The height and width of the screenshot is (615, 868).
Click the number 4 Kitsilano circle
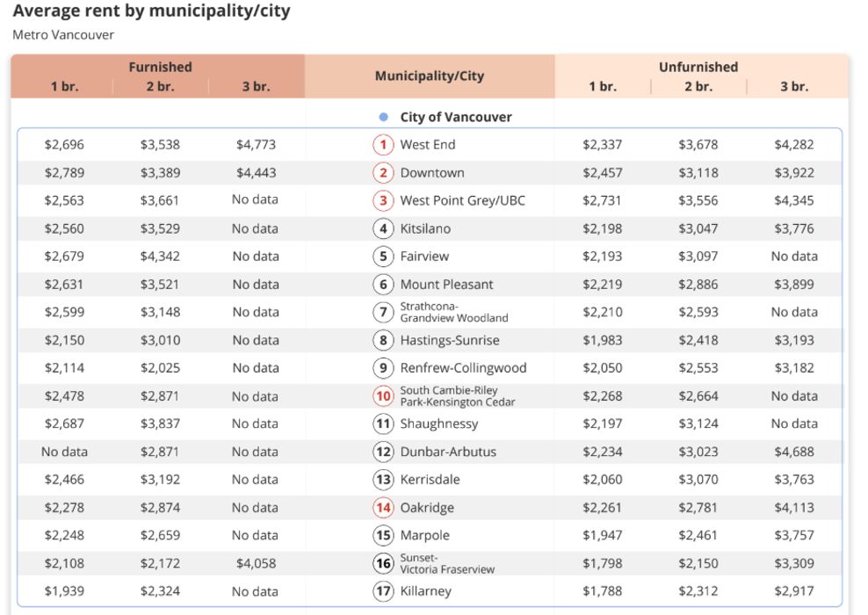pos(383,228)
